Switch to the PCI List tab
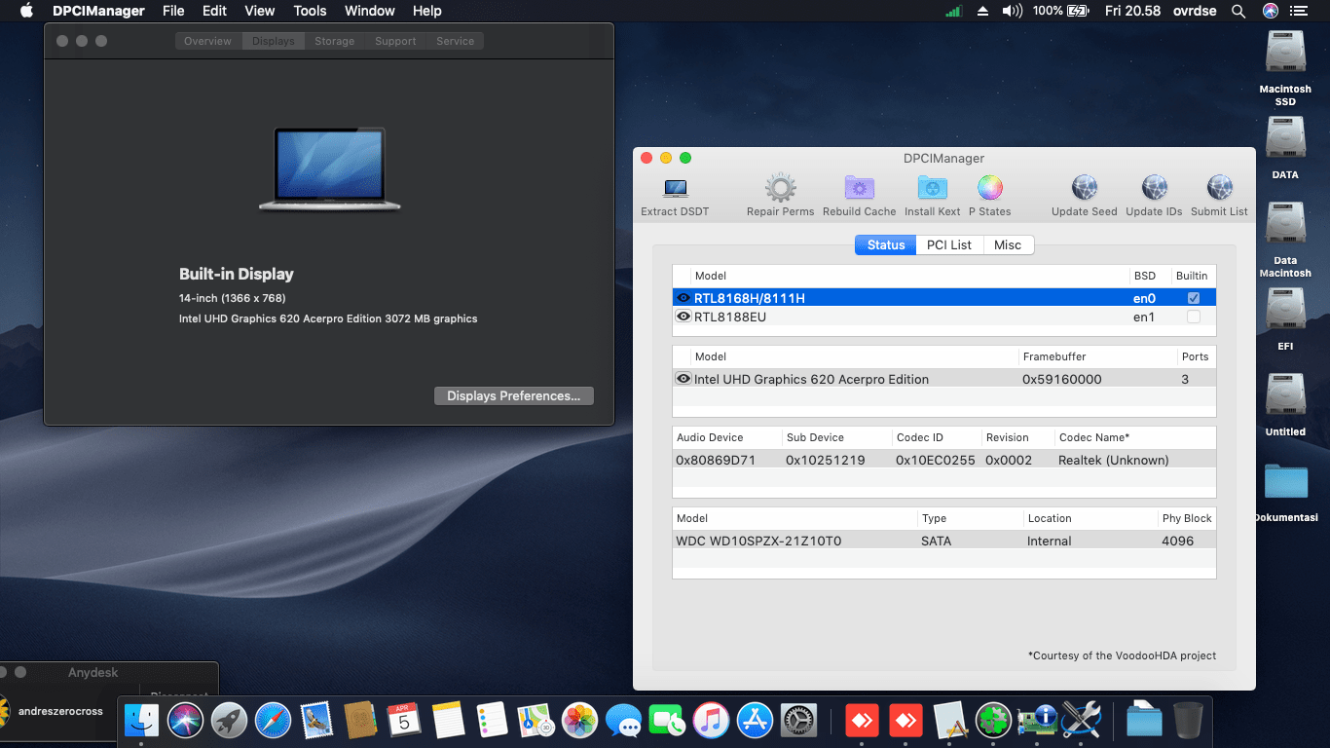This screenshot has width=1330, height=748. [x=948, y=244]
